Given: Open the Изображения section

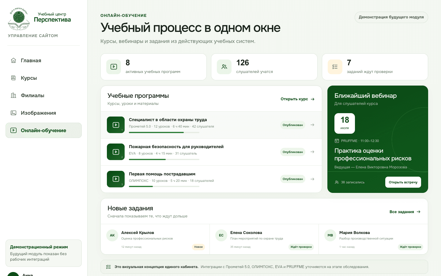Looking at the screenshot, I should tap(43, 113).
